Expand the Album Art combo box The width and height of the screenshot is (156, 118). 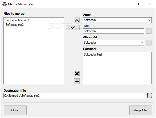(142, 43)
